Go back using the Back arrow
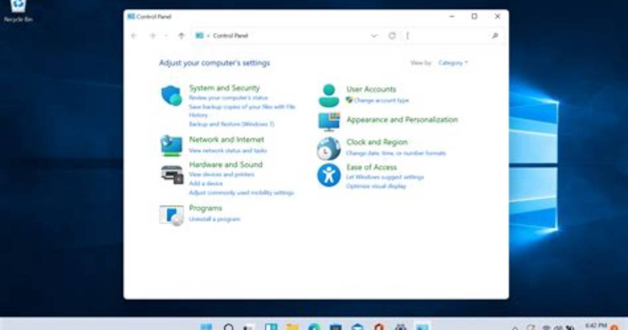The width and height of the screenshot is (628, 330). pos(134,36)
